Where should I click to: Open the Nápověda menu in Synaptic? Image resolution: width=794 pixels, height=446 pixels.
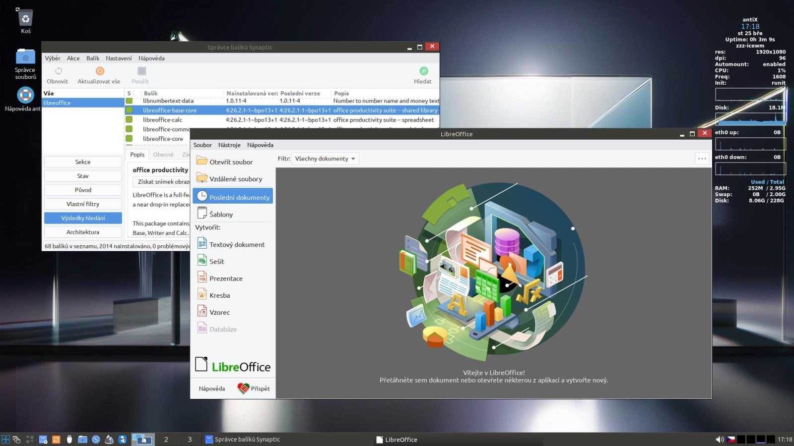pyautogui.click(x=151, y=58)
